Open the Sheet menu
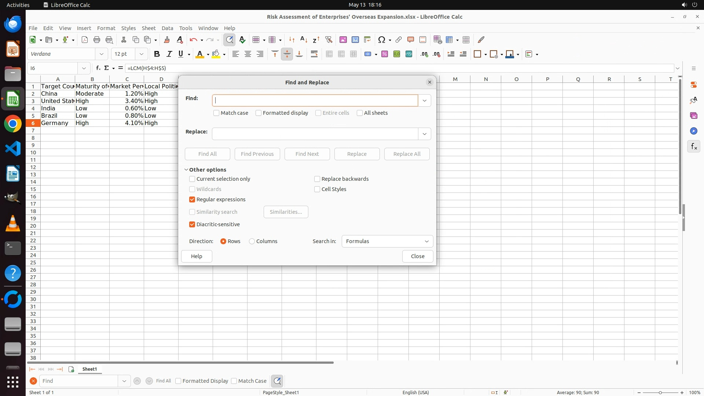Screen dimensions: 704x396 pos(148,28)
